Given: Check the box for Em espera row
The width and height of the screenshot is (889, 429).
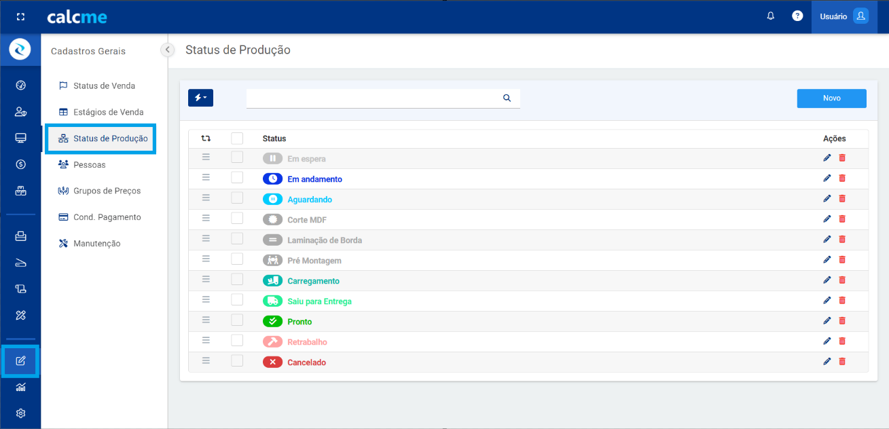Looking at the screenshot, I should pos(237,157).
